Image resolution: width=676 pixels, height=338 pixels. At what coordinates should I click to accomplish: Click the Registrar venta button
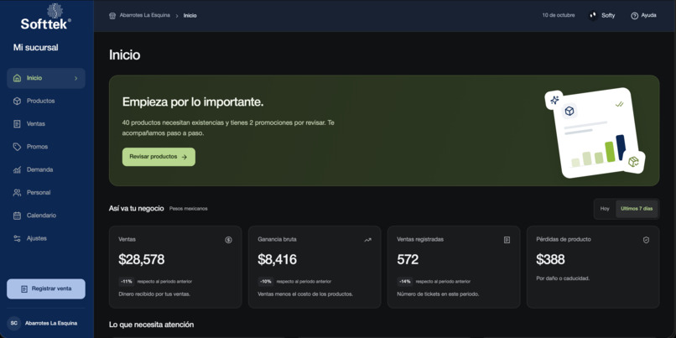[46, 289]
